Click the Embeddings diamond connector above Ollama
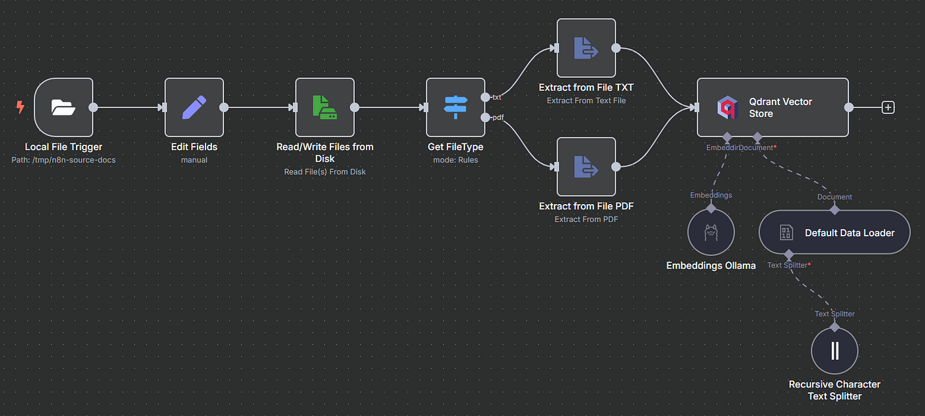Screen dimensions: 925x416 tap(711, 208)
